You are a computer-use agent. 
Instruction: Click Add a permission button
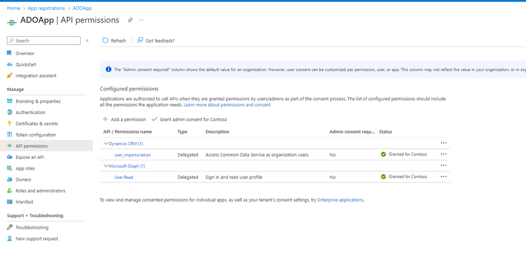(124, 119)
